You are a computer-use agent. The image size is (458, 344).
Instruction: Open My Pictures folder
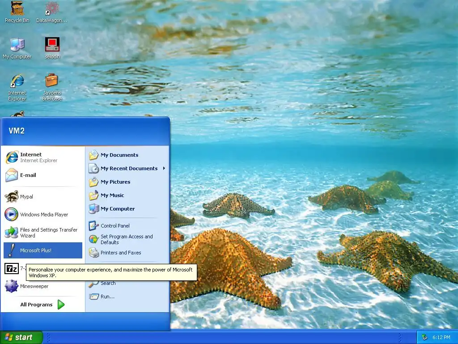[x=127, y=182]
